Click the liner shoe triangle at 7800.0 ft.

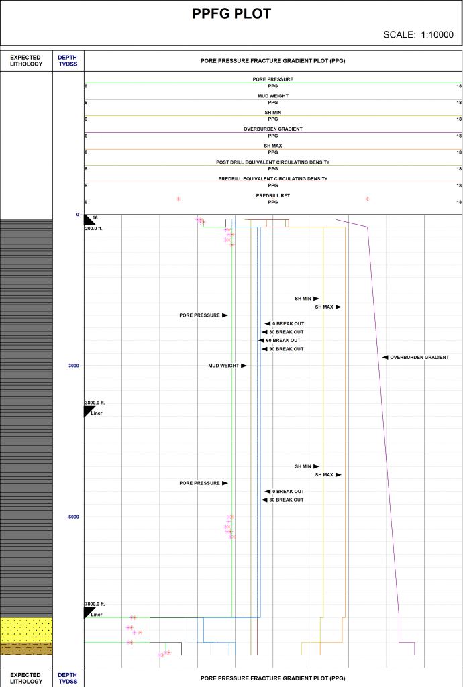click(89, 613)
